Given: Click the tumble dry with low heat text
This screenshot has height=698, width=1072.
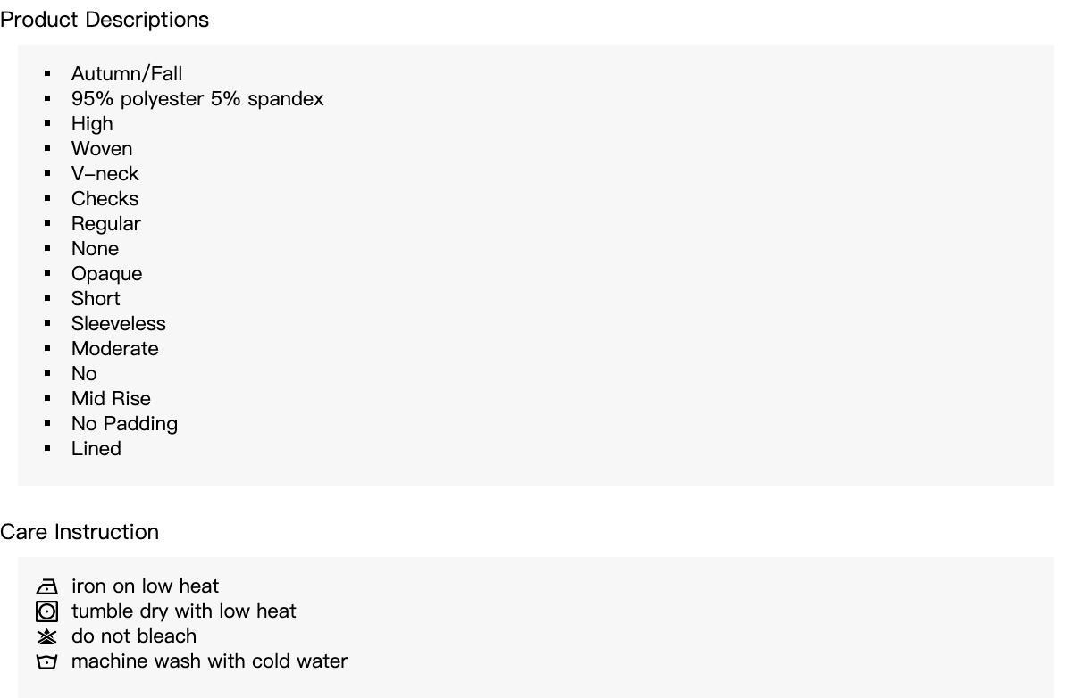Looking at the screenshot, I should [x=184, y=611].
